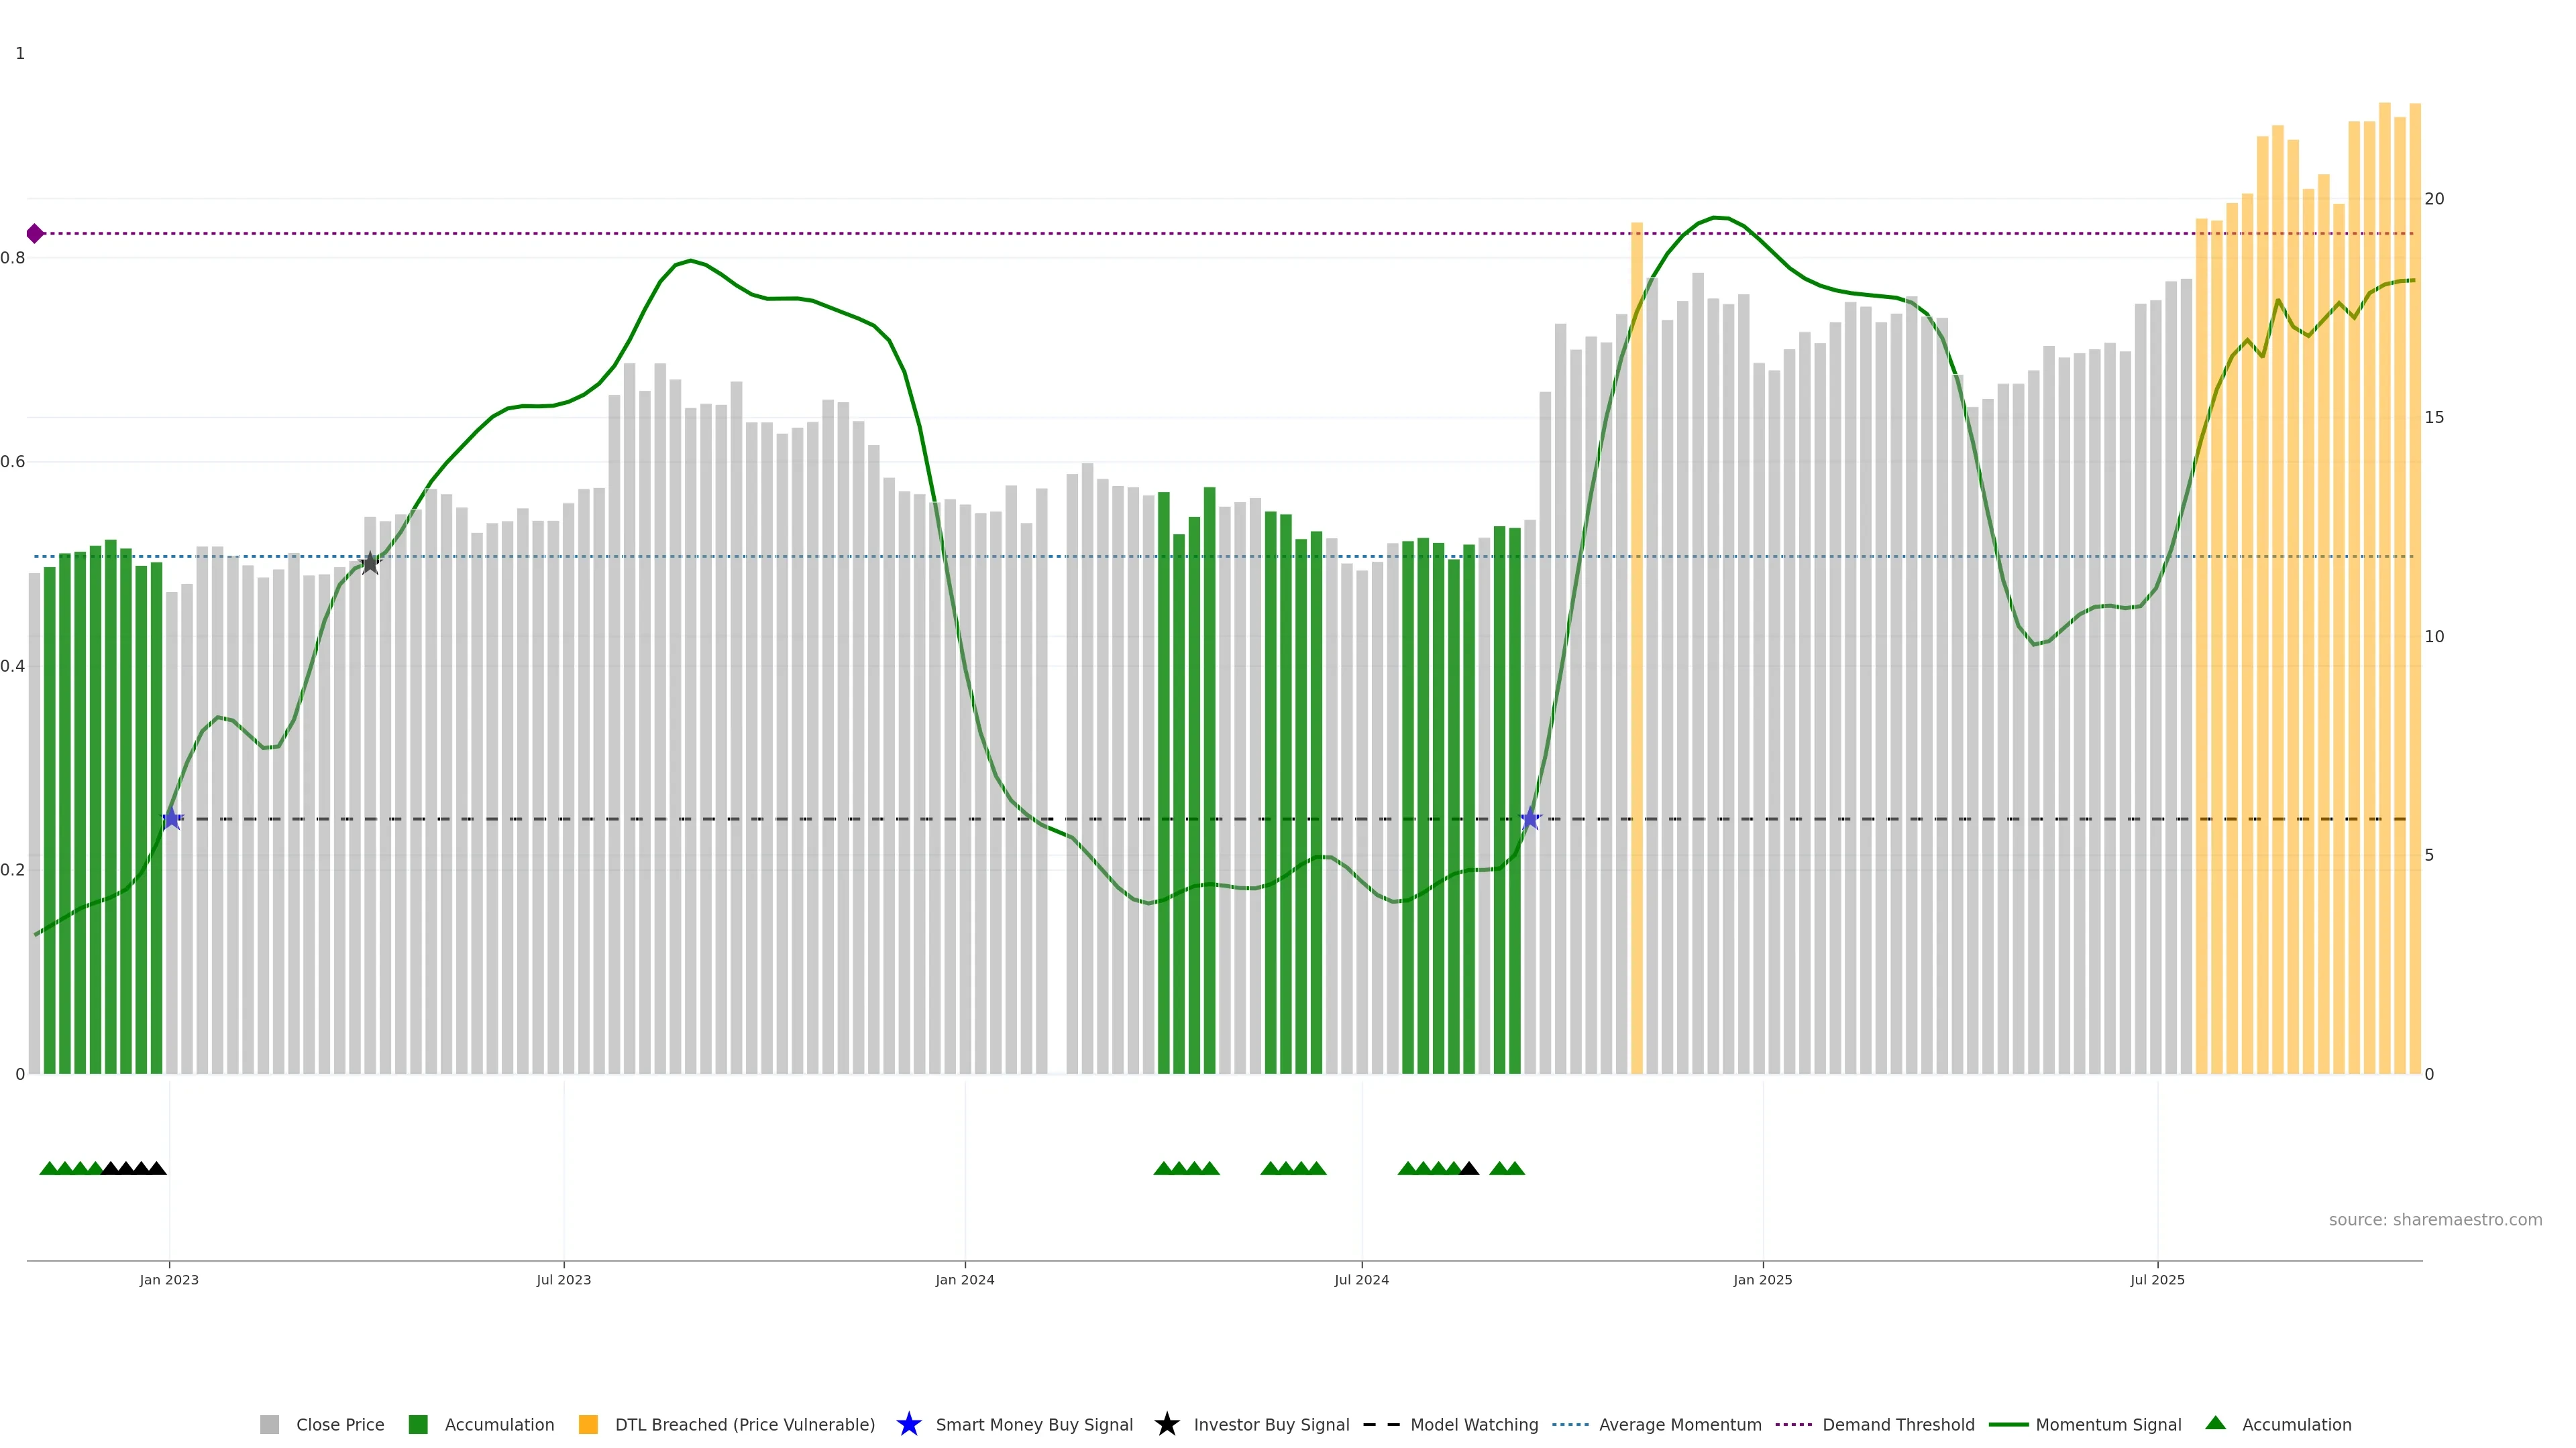
Task: Click the blue Smart Money star near Sep 2024
Action: [1530, 819]
